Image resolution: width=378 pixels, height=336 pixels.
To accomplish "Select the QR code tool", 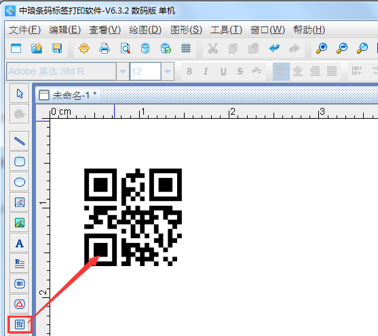I will [x=20, y=324].
